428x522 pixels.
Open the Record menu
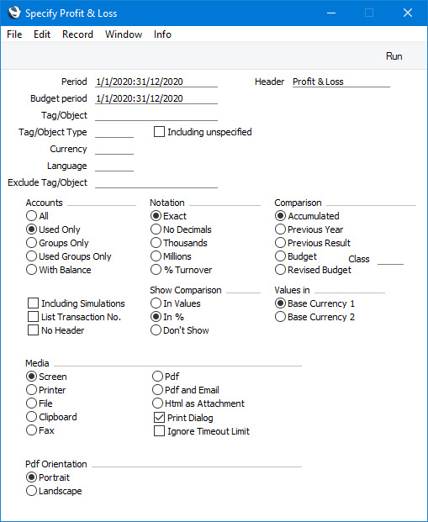pyautogui.click(x=77, y=34)
